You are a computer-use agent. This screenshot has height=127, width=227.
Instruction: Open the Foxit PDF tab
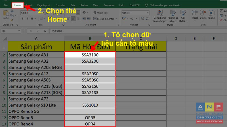[x=134, y=5]
